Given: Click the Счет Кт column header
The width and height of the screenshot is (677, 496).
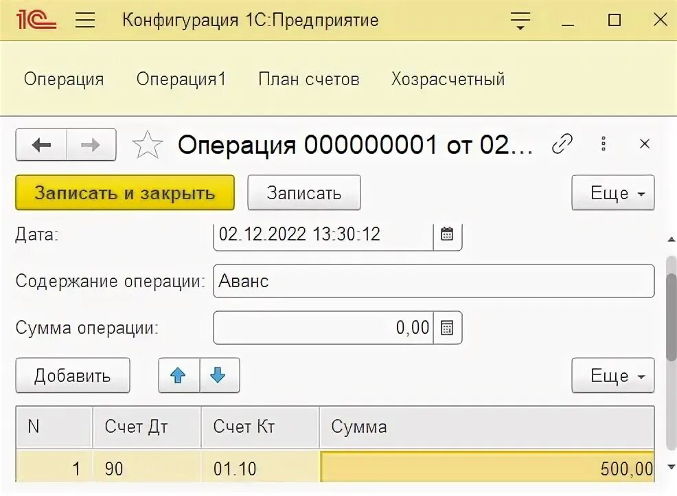Looking at the screenshot, I should [260, 427].
